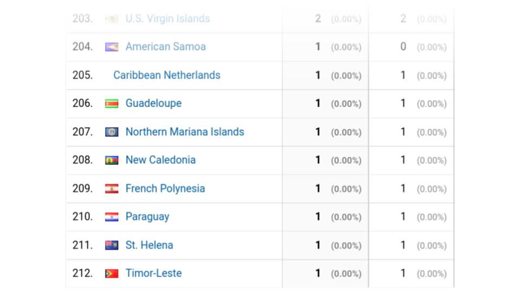
Task: Click the Paraguay flag icon
Action: point(112,217)
